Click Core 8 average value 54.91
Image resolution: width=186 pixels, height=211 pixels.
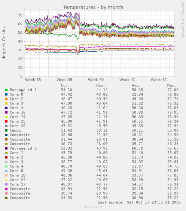point(137,171)
